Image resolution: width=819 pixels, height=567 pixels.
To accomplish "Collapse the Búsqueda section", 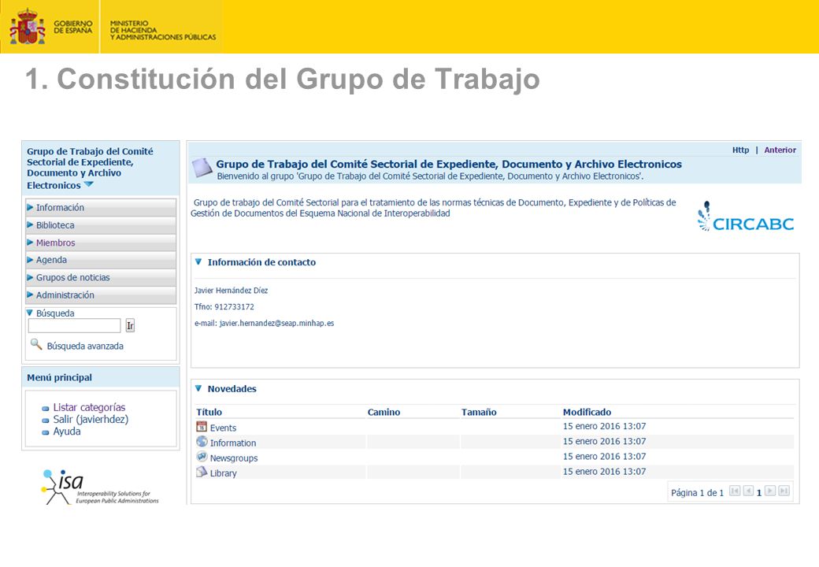I will [30, 313].
